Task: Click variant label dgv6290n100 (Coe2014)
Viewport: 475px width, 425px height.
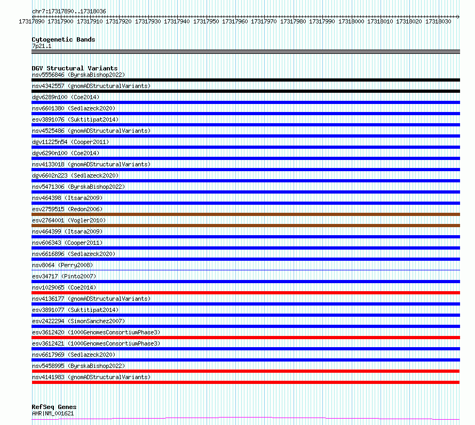Action: (66, 153)
